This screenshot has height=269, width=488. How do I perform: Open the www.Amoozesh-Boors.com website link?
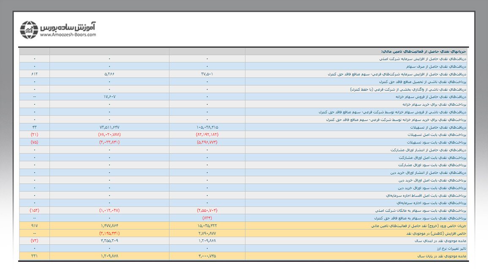click(68, 35)
